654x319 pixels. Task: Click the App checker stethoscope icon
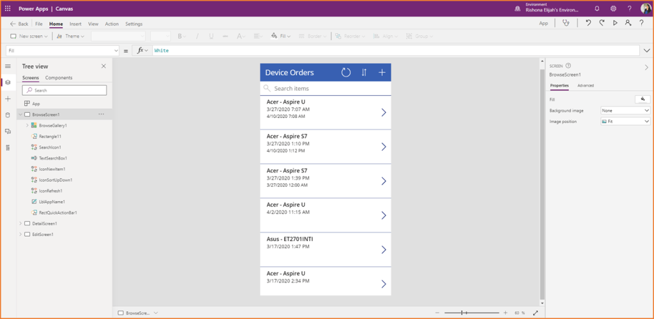565,23
